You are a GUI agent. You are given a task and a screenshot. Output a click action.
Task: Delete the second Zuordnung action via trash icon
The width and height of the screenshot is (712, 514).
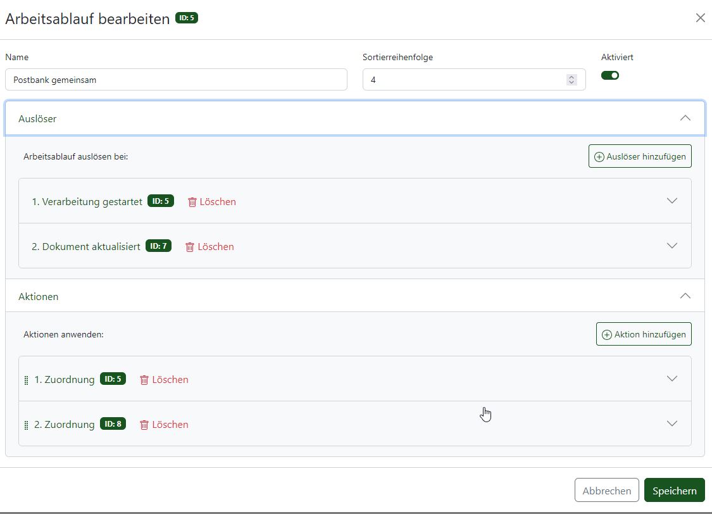(144, 425)
